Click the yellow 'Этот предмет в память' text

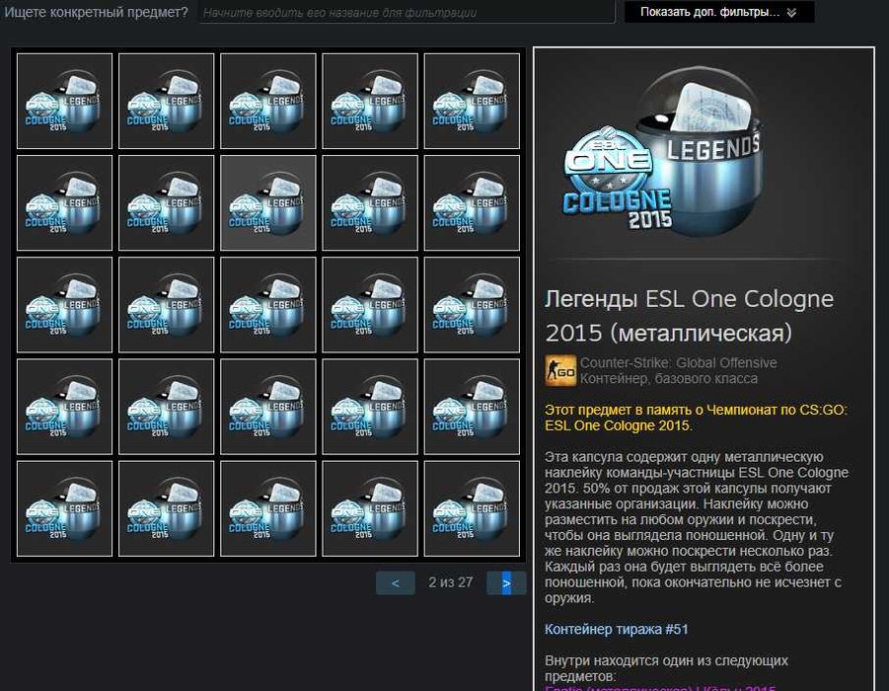click(696, 418)
